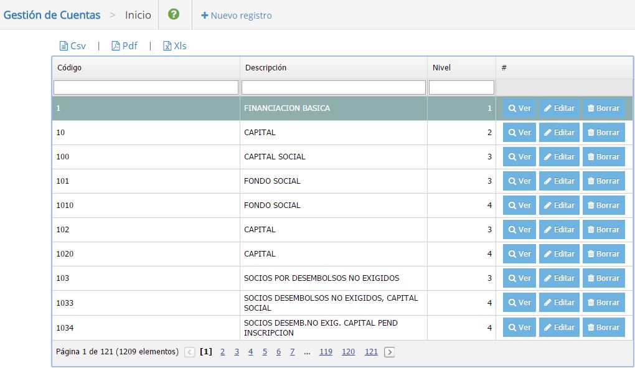
Task: Delete account 103 SOCIOS POR DESEMBOLSOS
Action: click(x=603, y=278)
